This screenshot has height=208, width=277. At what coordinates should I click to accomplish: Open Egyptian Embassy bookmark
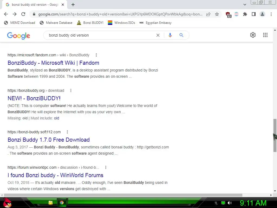(x=155, y=23)
